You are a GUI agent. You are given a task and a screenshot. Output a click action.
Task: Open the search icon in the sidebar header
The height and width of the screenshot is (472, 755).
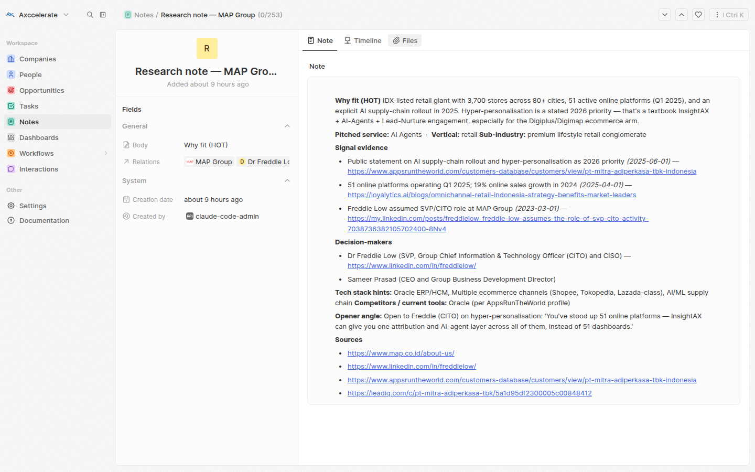tap(90, 15)
